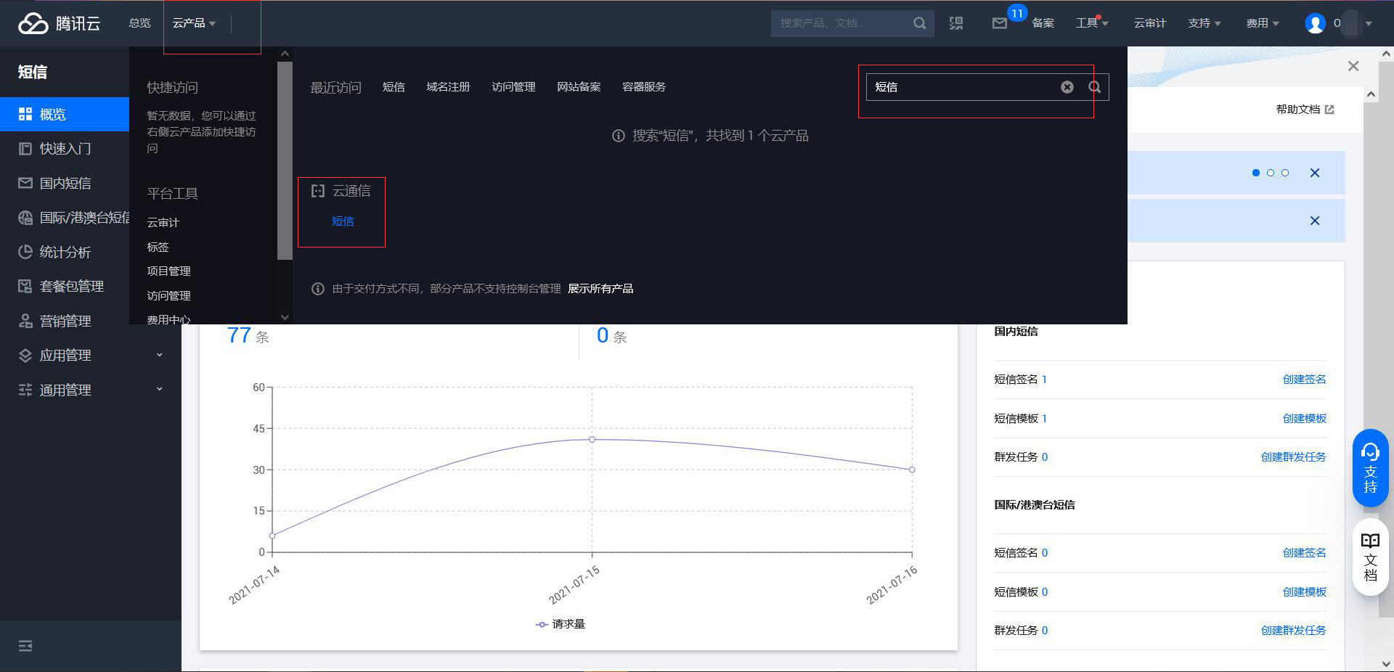
Task: Expand 应用管理 submenu
Action: (x=160, y=355)
